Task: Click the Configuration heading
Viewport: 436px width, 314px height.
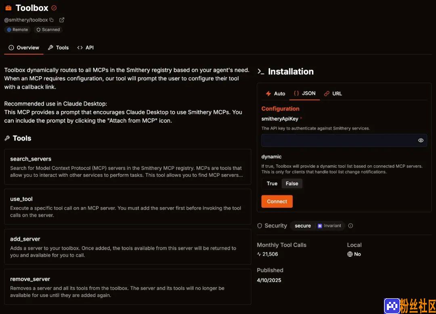Action: pyautogui.click(x=280, y=109)
